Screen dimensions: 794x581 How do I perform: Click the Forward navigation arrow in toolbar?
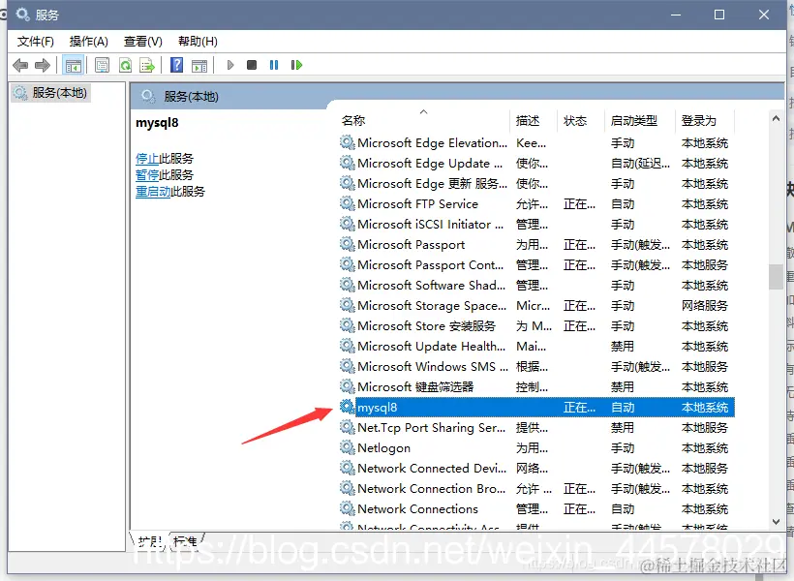point(43,65)
